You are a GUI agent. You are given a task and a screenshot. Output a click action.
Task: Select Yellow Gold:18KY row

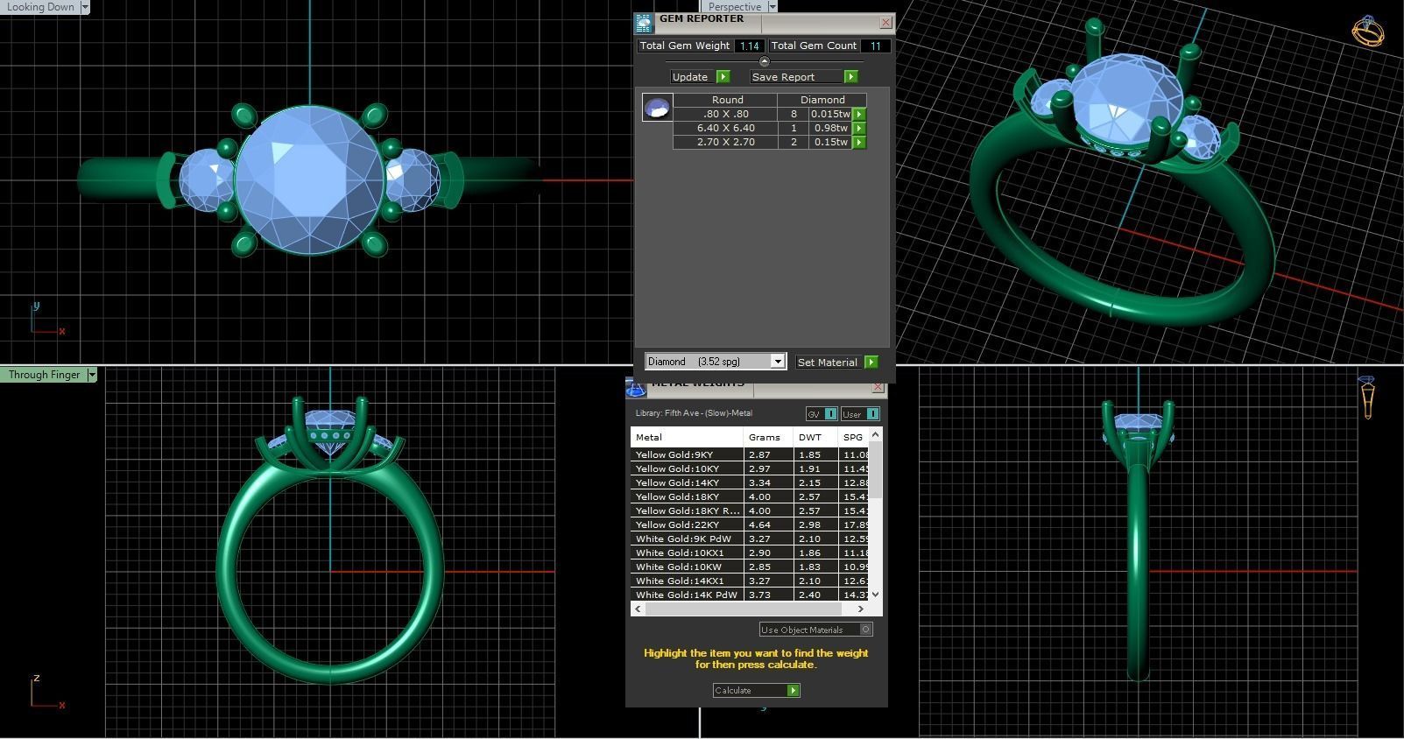pos(750,496)
